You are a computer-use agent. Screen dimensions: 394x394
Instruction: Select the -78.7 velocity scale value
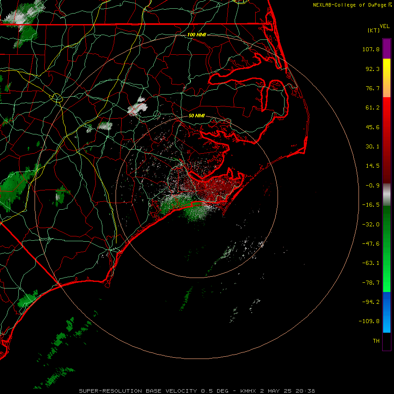pos(371,283)
